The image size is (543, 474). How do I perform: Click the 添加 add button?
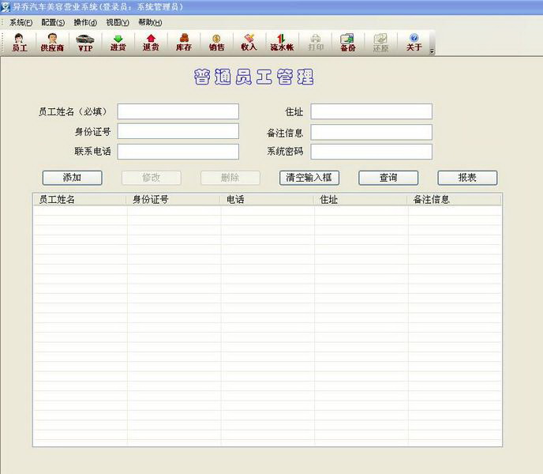(73, 178)
